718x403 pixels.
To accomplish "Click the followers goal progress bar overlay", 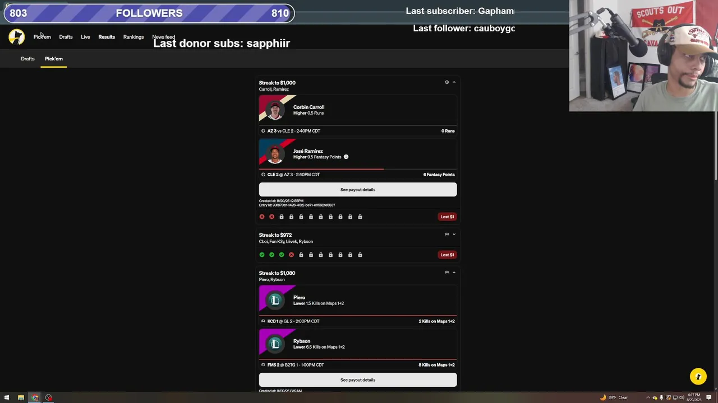I will [x=149, y=13].
